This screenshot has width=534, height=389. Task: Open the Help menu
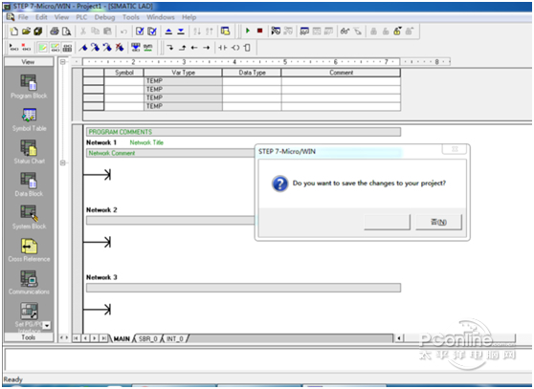[189, 17]
